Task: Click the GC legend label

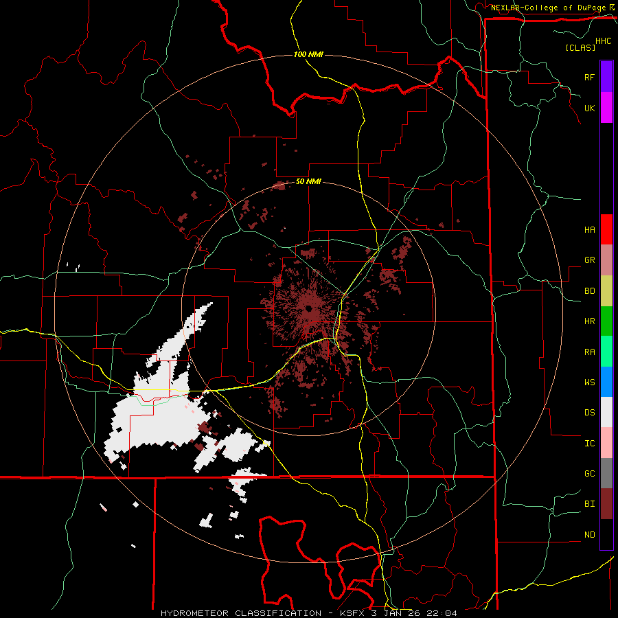Action: pyautogui.click(x=589, y=474)
